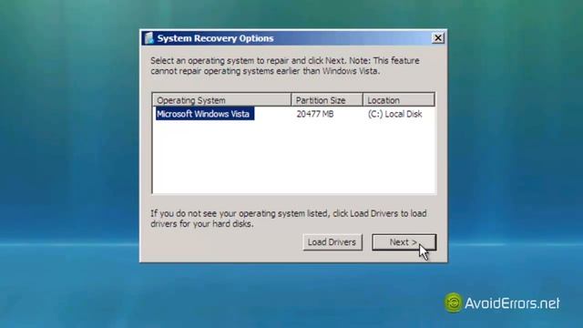Click the Partition Size column header
Screen dimensions: 583x328
(327, 100)
